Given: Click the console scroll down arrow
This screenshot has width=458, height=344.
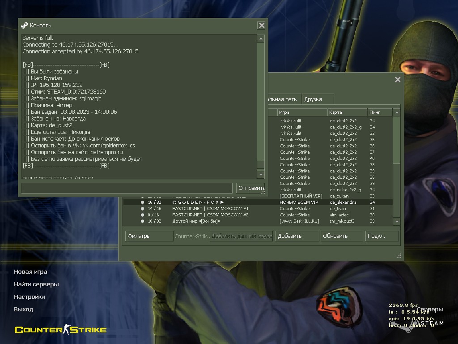Looking at the screenshot, I should click(261, 175).
